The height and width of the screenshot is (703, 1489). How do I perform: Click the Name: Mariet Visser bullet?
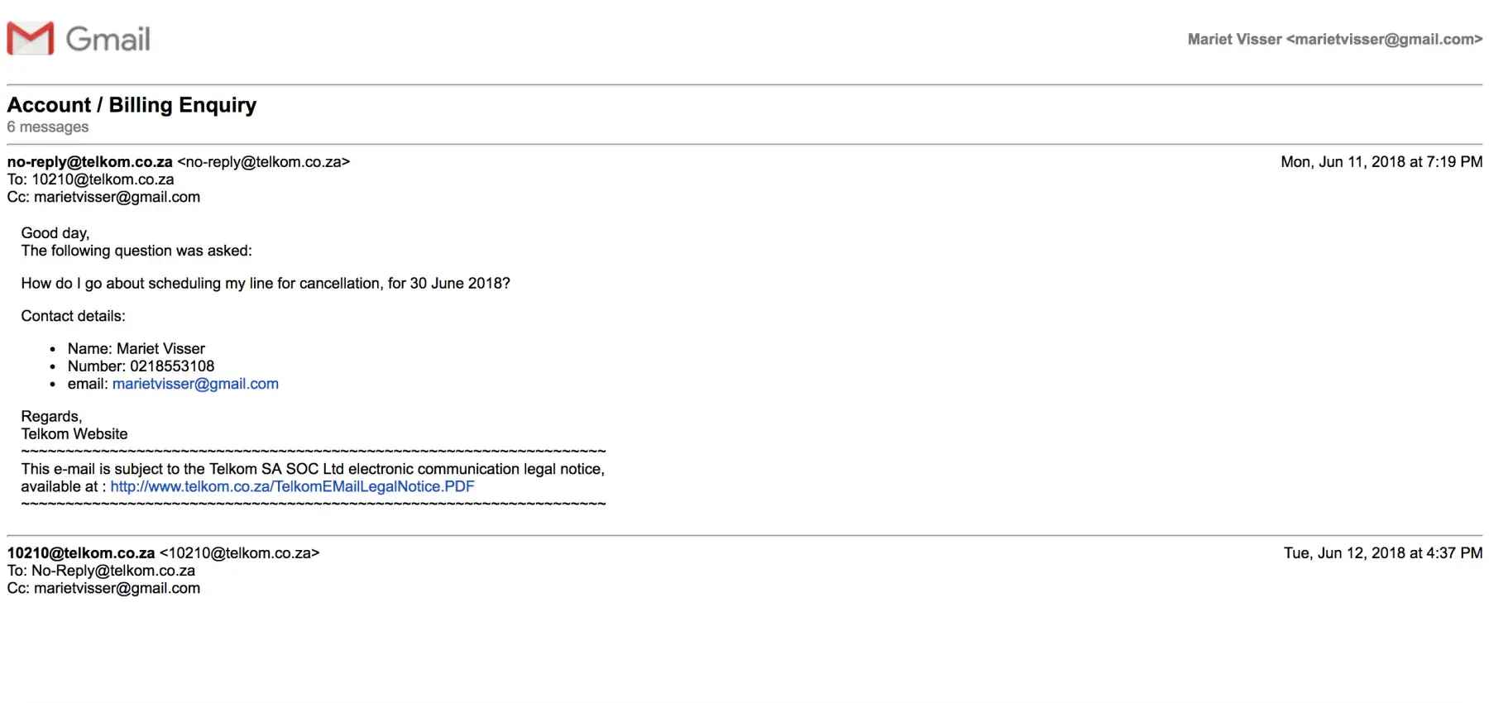click(136, 348)
